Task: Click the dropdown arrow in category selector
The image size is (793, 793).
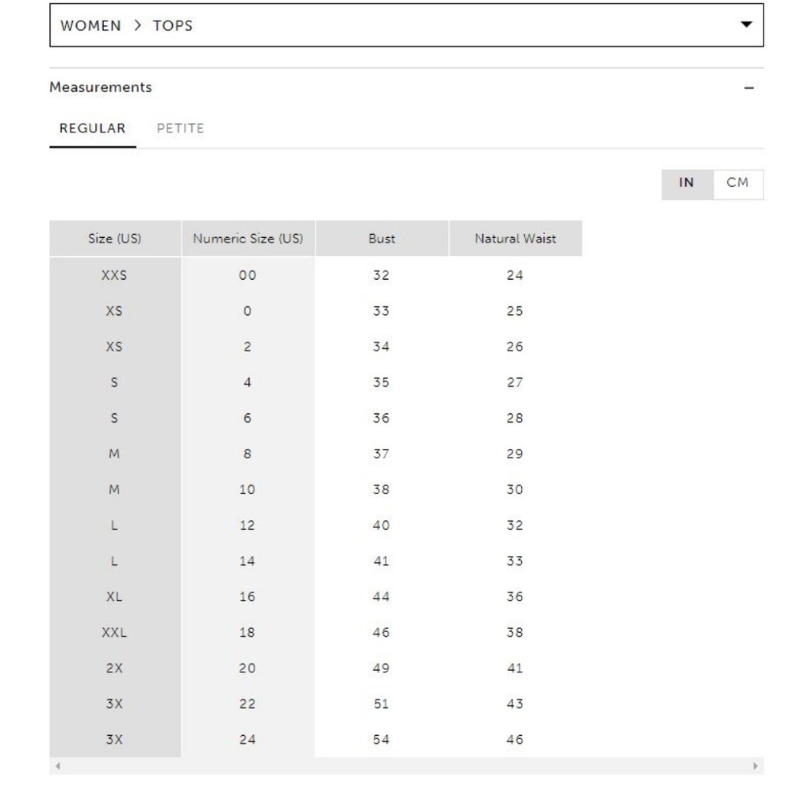Action: 745,25
